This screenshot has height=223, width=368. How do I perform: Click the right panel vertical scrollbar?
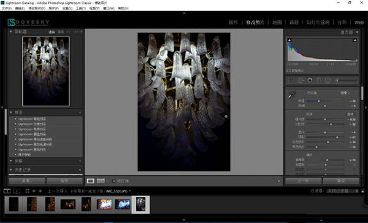point(362,93)
